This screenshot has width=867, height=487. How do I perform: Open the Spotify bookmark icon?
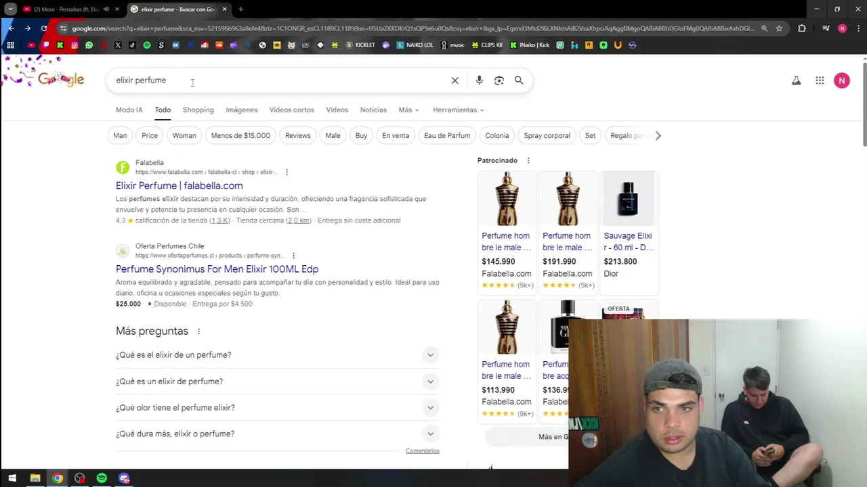pos(147,45)
